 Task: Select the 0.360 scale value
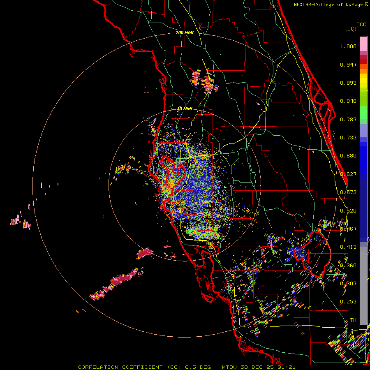(x=348, y=266)
